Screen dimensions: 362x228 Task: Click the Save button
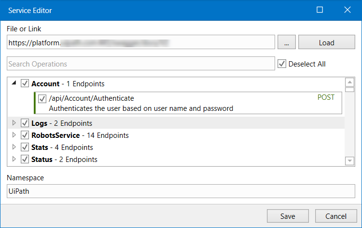[x=288, y=216]
